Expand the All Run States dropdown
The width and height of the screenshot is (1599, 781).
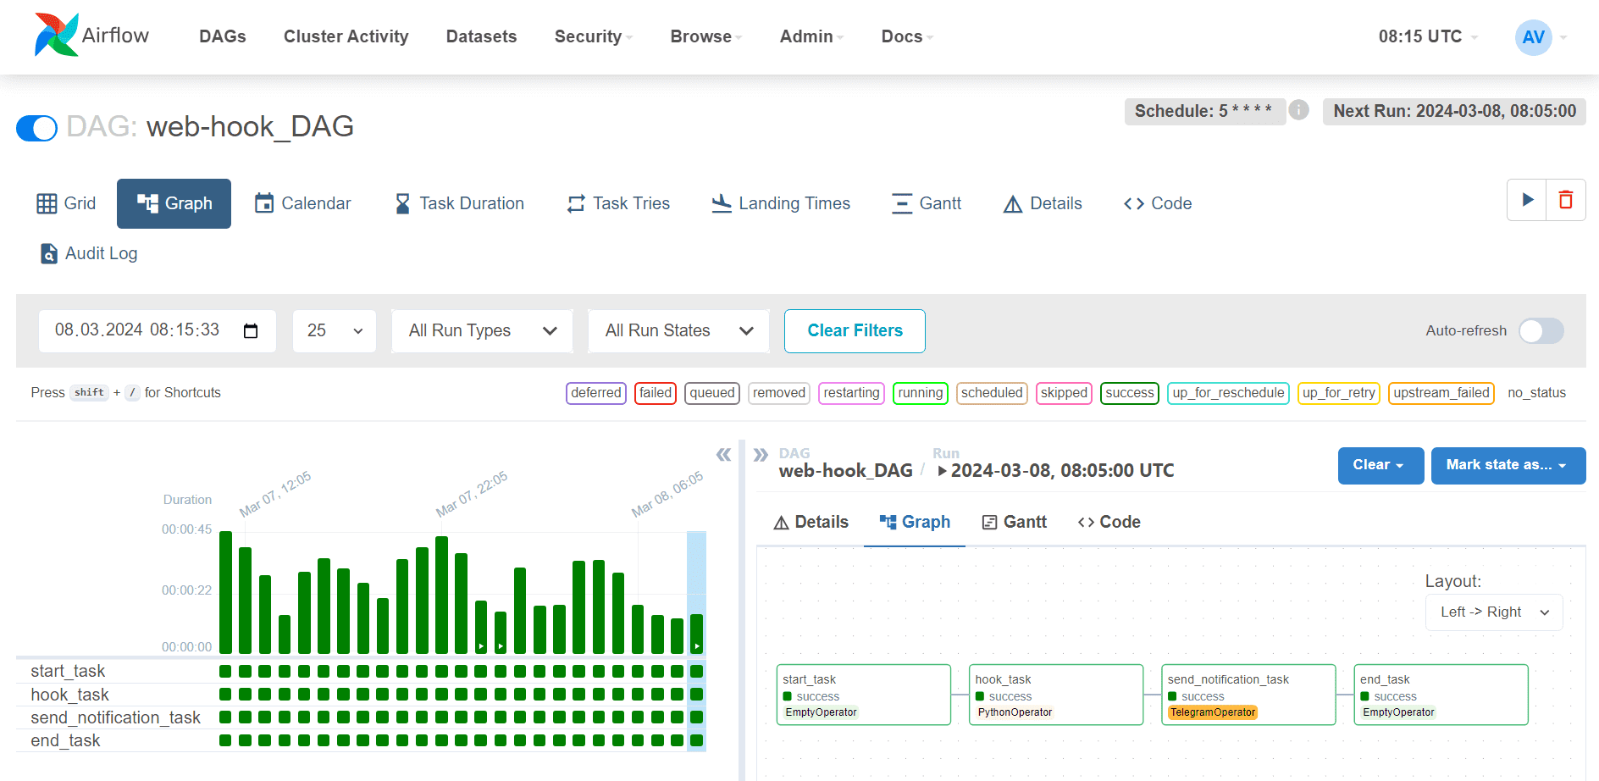(x=678, y=330)
